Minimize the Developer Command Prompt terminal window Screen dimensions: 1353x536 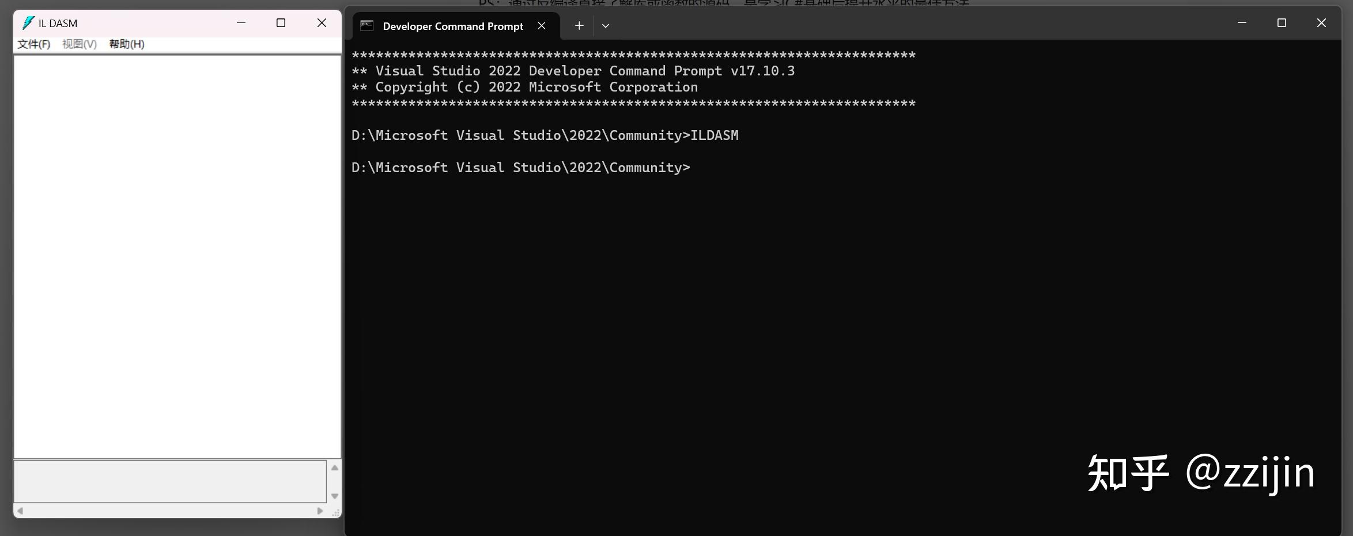(x=1242, y=23)
